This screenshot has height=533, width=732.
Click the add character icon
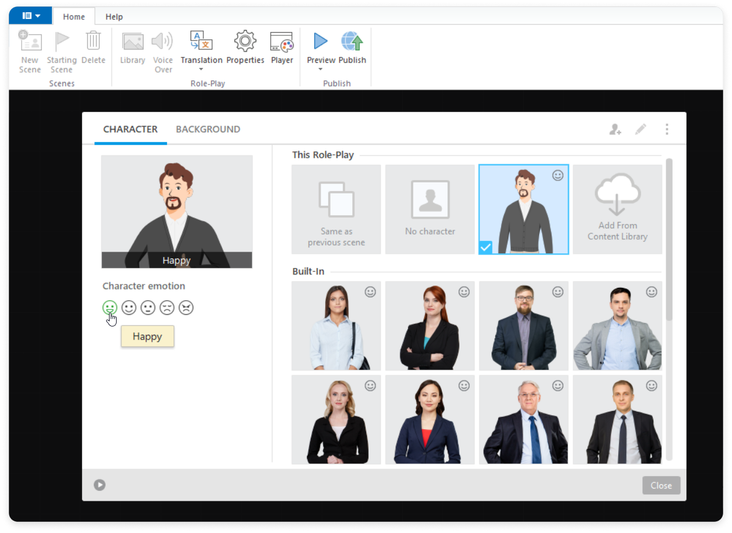pyautogui.click(x=615, y=130)
